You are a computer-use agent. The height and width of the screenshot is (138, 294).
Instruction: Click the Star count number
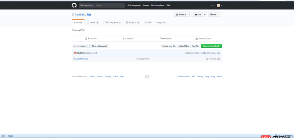coord(205,15)
